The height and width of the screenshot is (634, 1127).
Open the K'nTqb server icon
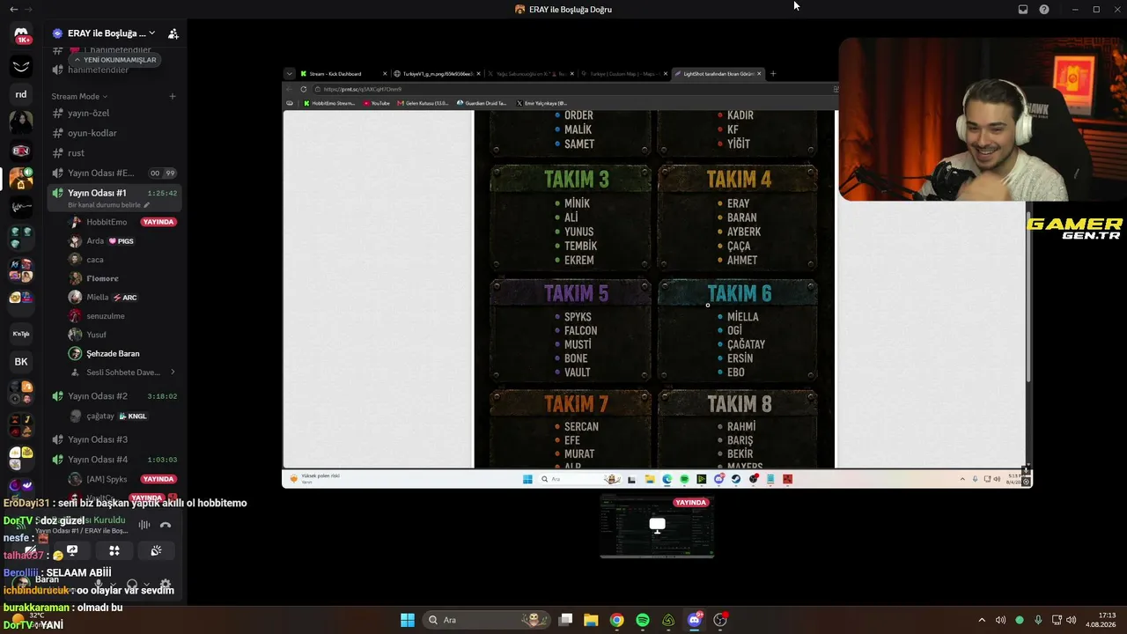pos(21,334)
